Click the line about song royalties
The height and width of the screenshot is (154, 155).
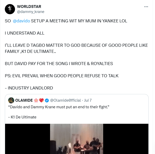[x=59, y=64]
